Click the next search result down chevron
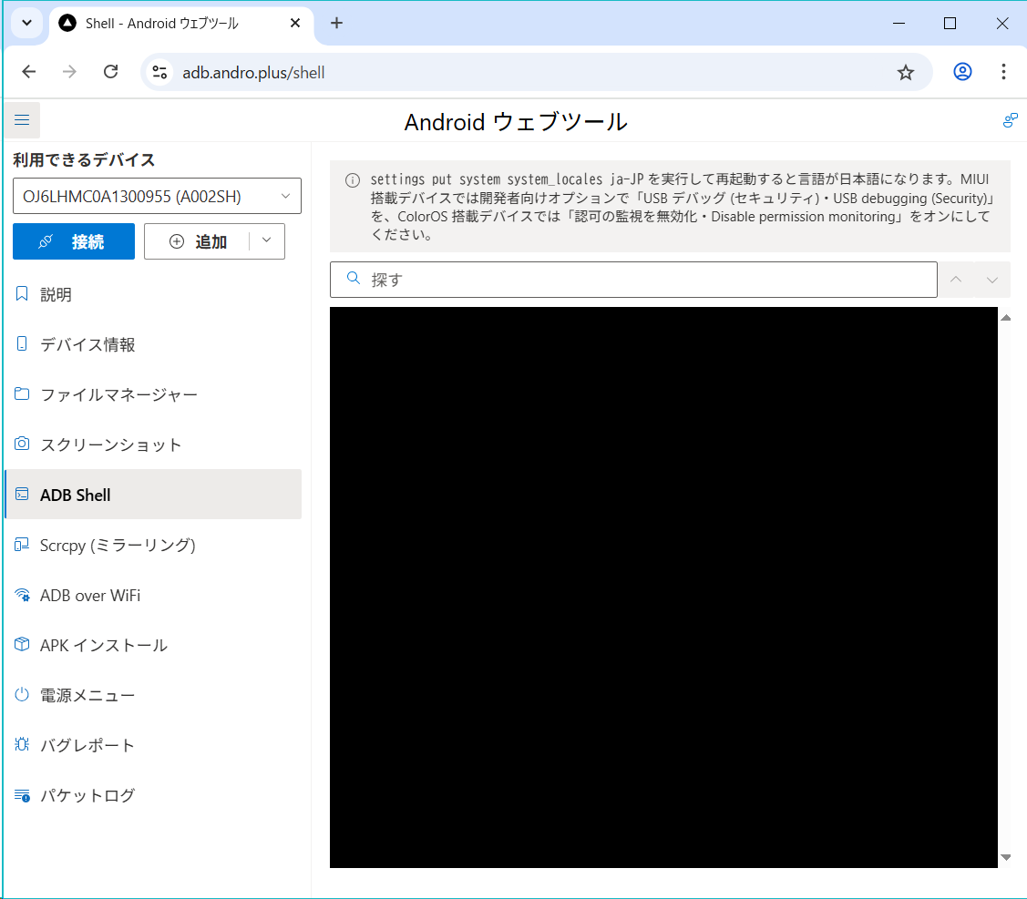This screenshot has height=899, width=1027. [992, 280]
